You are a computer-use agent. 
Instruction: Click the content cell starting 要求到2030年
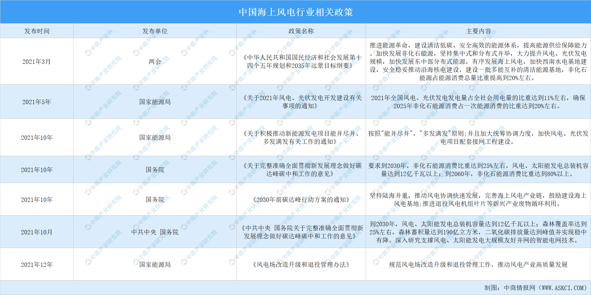pos(478,170)
